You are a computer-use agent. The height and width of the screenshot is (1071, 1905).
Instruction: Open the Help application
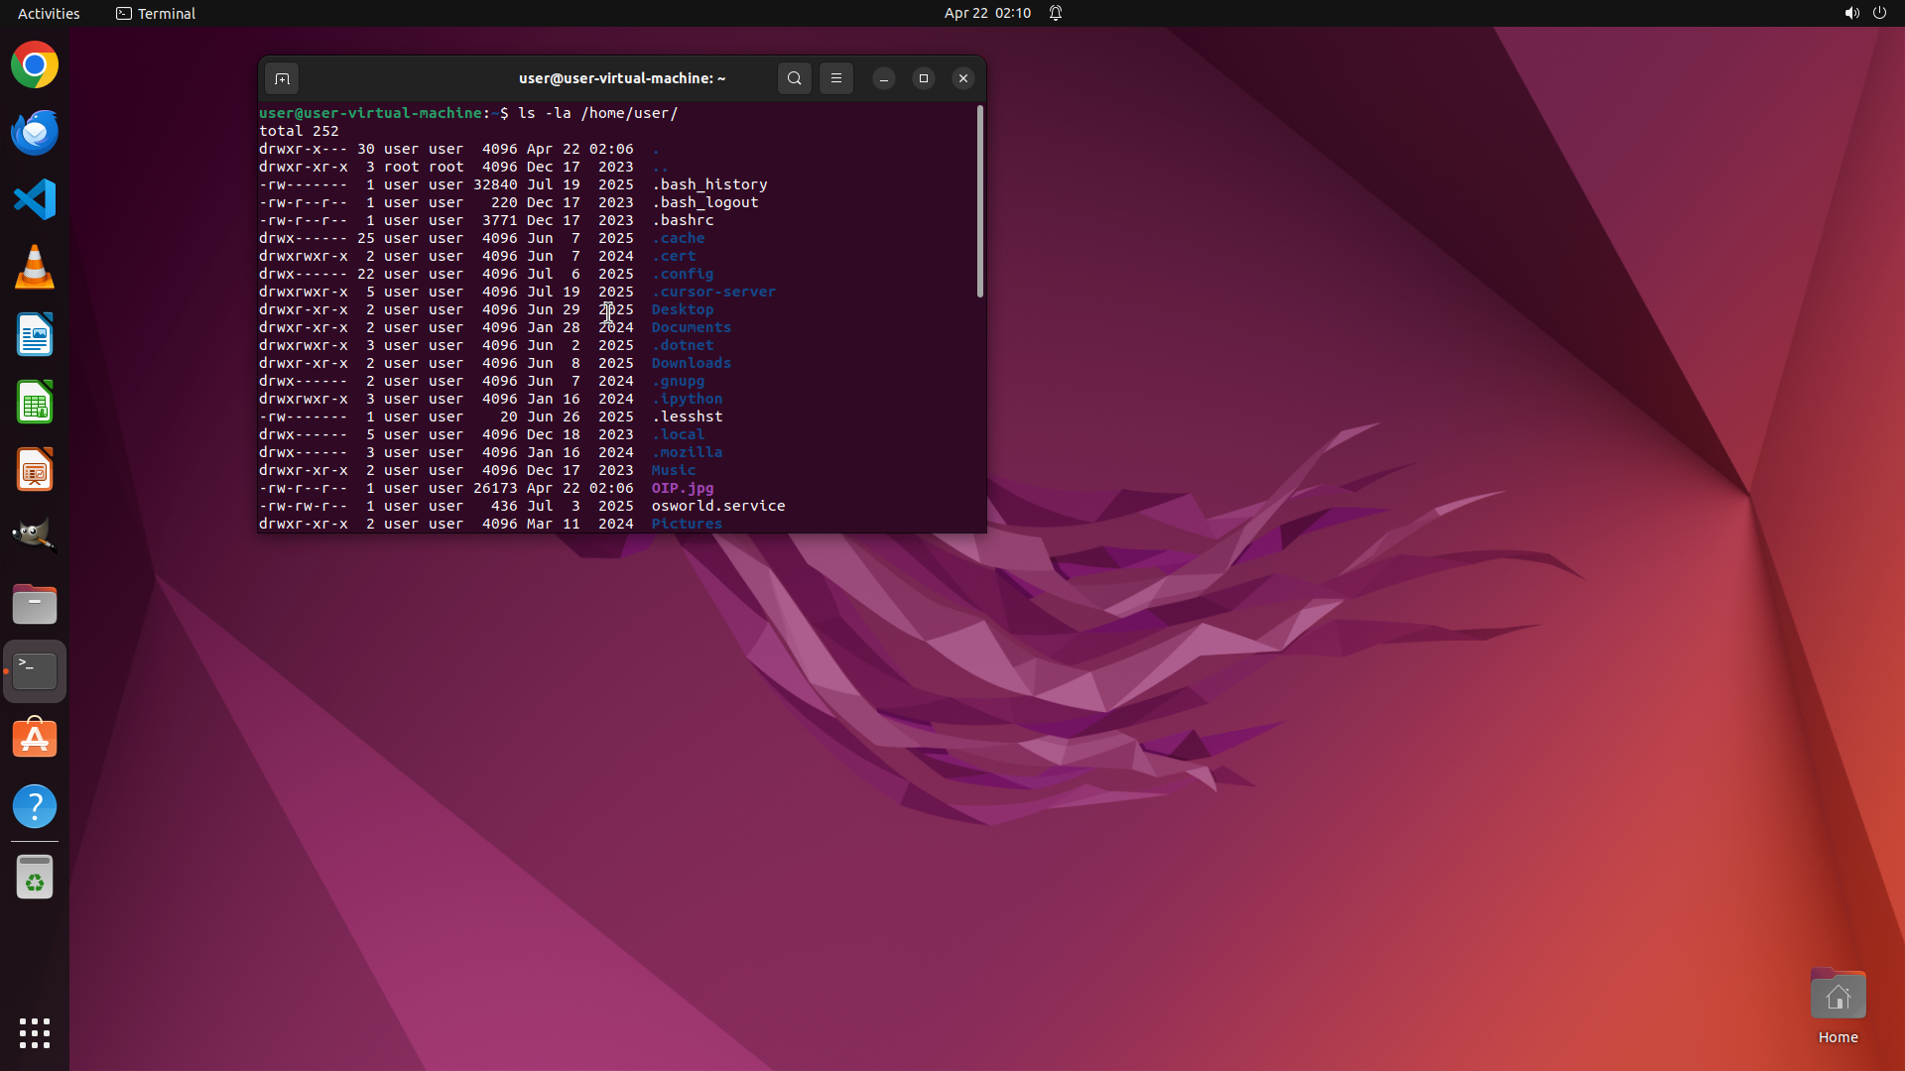tap(35, 806)
